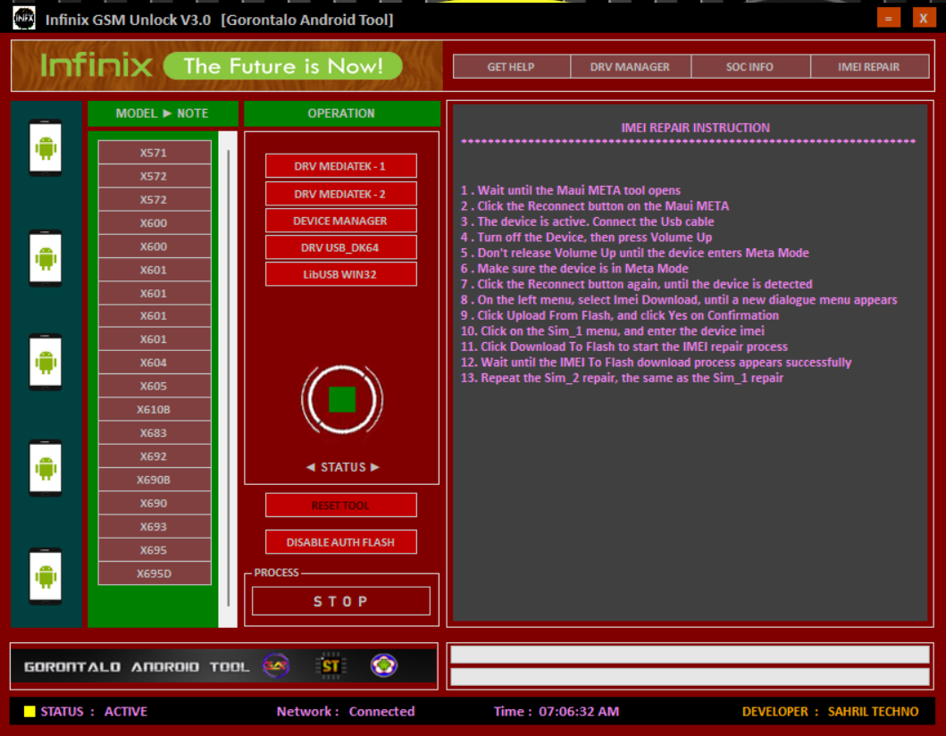Minimize the window with the orange button
Viewport: 946px width, 736px height.
(x=888, y=18)
